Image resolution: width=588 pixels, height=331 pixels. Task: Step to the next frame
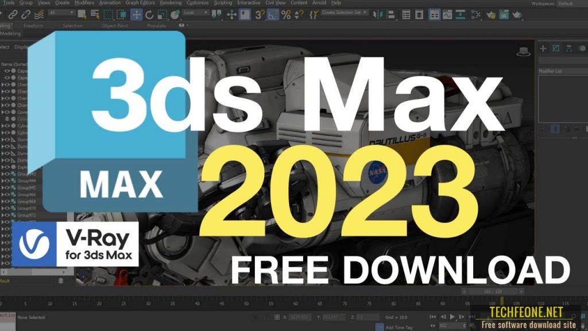point(462,317)
